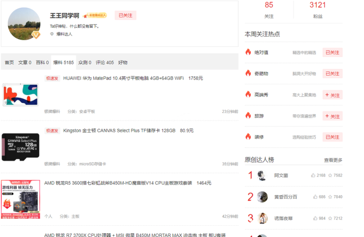Open the Kingston CANVAS Select Plus deal
This screenshot has height=237, width=364.
tap(119, 131)
